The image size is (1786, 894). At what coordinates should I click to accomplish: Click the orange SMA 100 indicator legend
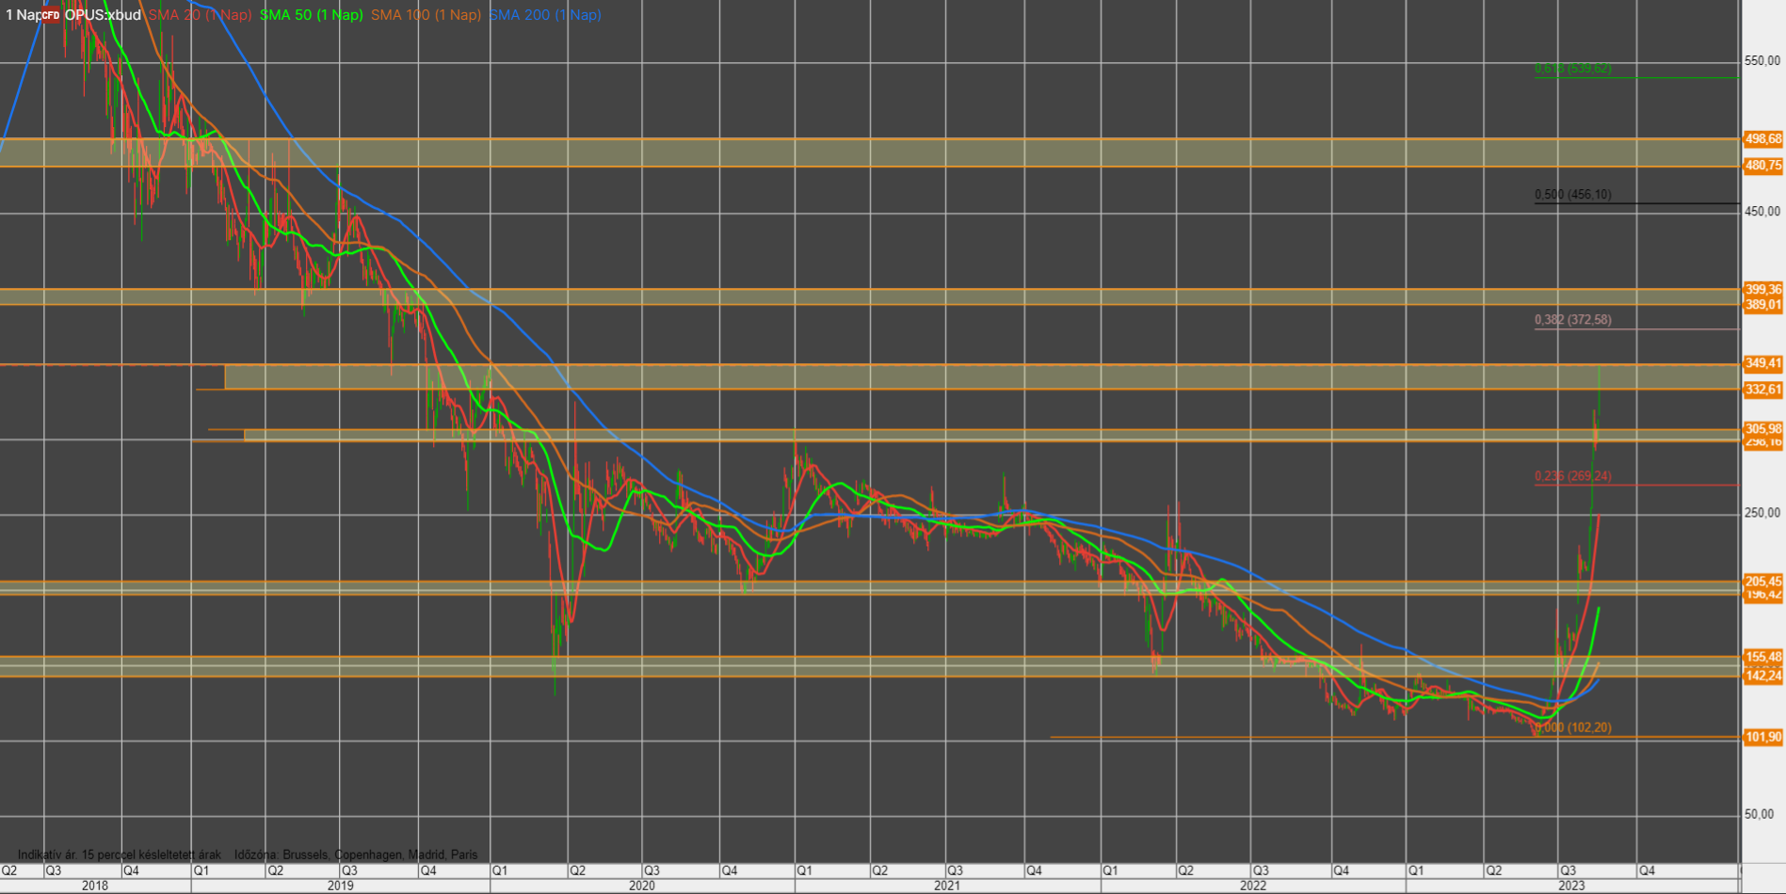pos(426,15)
